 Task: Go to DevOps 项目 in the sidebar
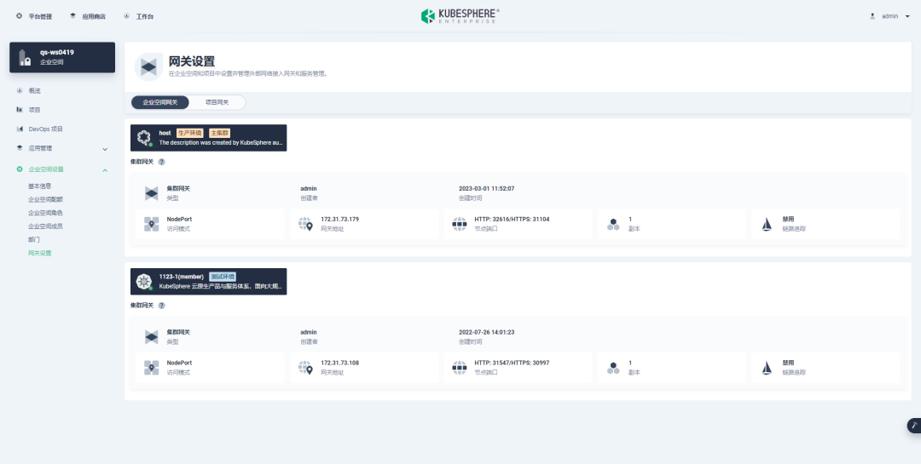tap(45, 129)
